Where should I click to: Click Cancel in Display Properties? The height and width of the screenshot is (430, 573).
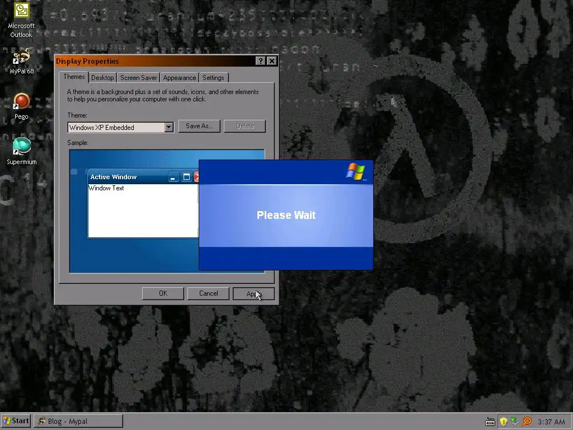[x=208, y=293]
